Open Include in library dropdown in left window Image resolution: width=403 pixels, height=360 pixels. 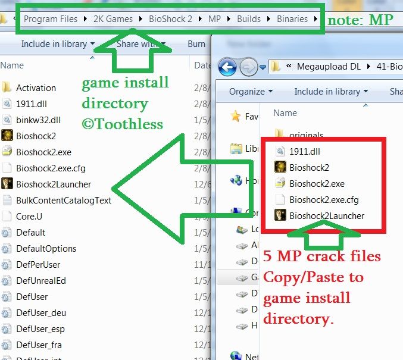[58, 44]
